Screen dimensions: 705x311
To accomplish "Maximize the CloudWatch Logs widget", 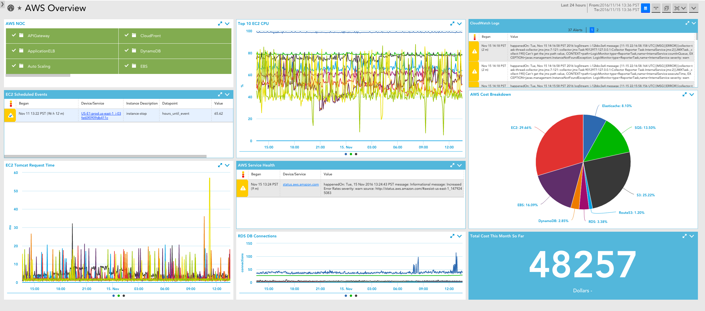I will tap(687, 23).
